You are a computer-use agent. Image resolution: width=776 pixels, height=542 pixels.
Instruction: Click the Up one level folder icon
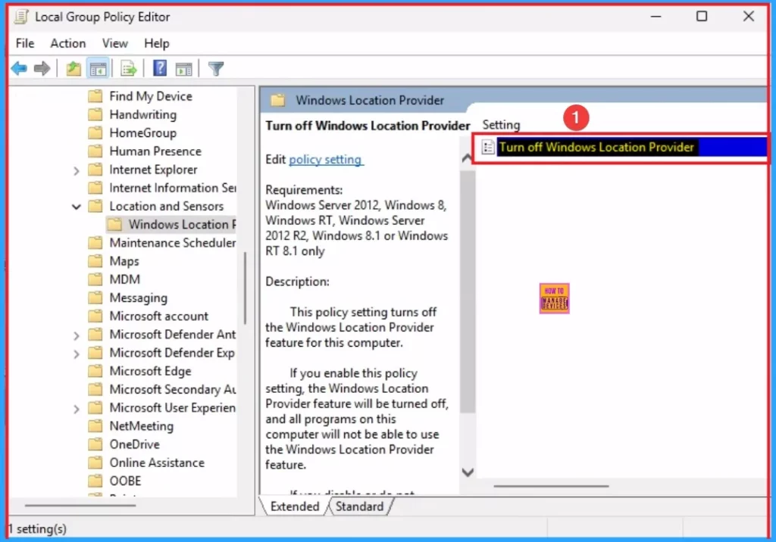(74, 68)
